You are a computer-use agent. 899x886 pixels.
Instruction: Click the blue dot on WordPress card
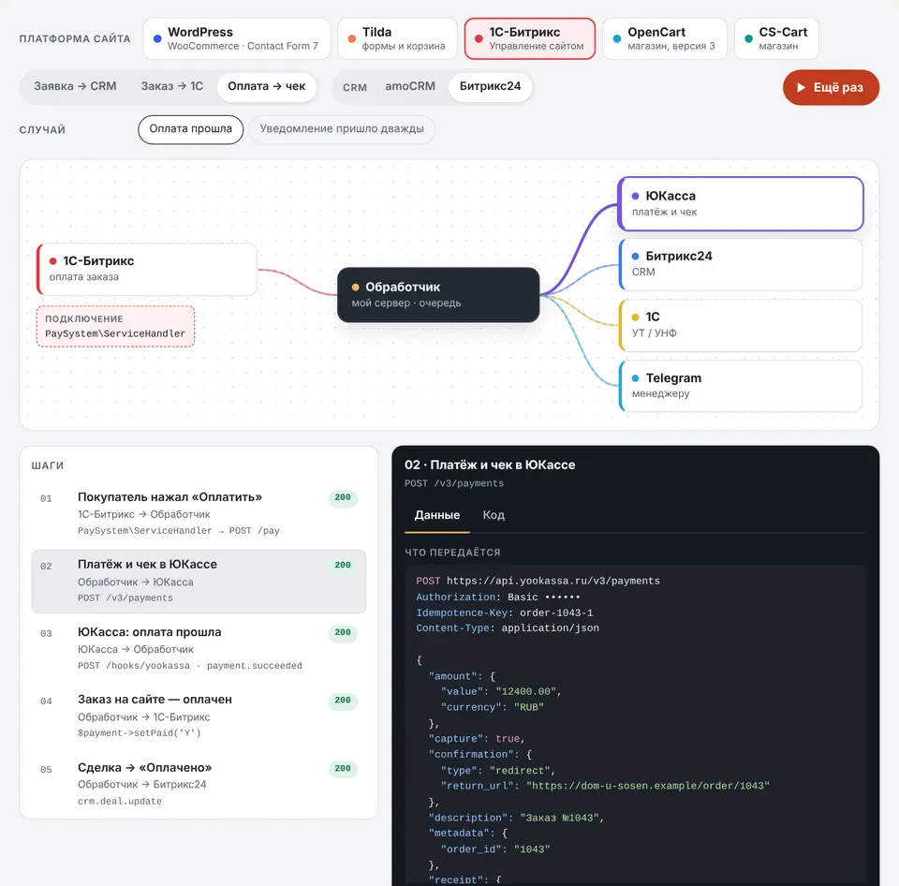pyautogui.click(x=157, y=39)
